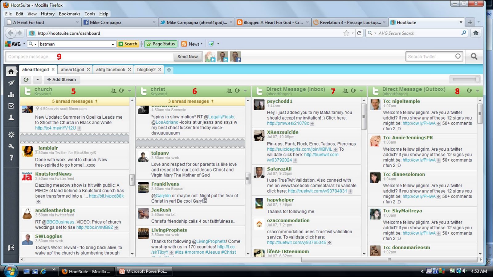Switch to the ahfg facebook tab
This screenshot has width=493, height=277.
[110, 69]
